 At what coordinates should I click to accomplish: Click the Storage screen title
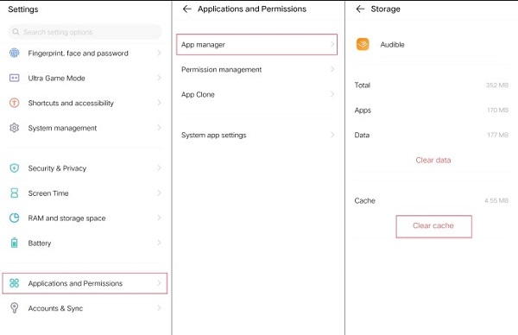(x=385, y=9)
